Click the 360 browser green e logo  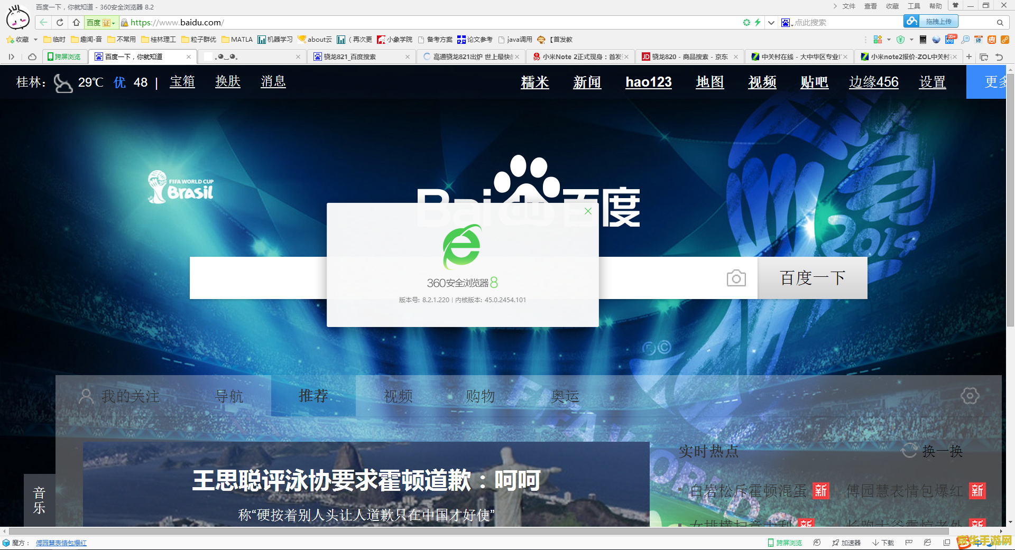pos(463,247)
